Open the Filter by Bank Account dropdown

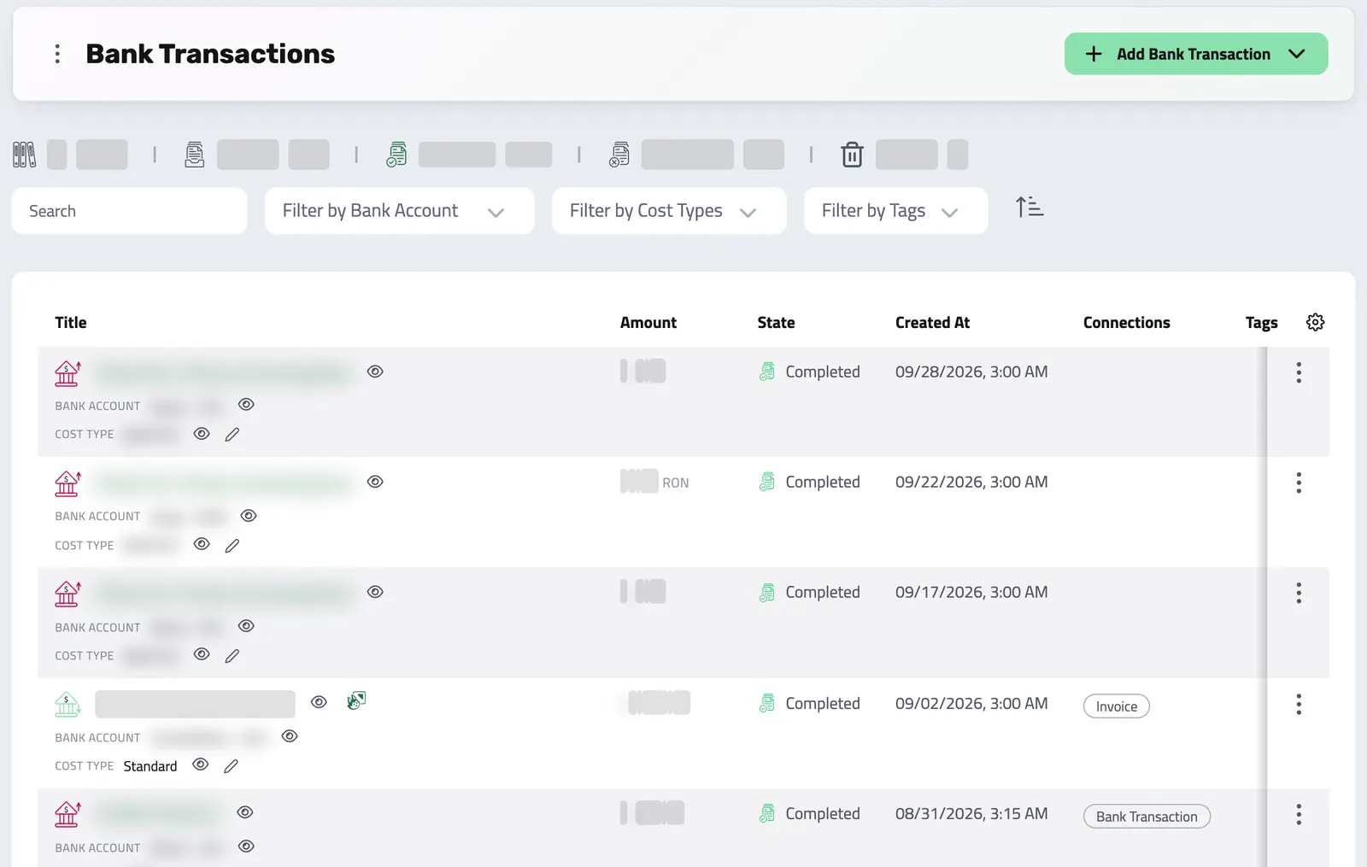click(400, 211)
